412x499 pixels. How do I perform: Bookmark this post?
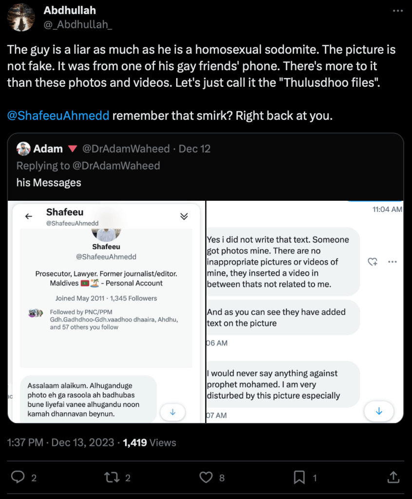(300, 477)
